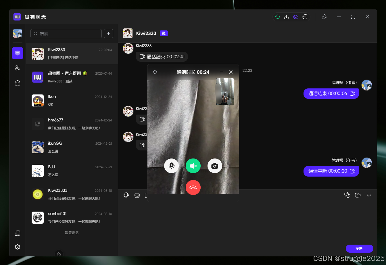Viewport: 386px width, 265px height.
Task: Pin the window with the pin icon
Action: pos(324,17)
